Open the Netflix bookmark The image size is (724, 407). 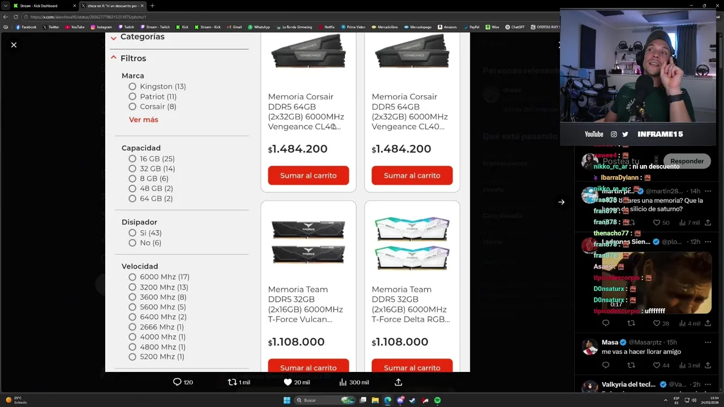click(326, 27)
